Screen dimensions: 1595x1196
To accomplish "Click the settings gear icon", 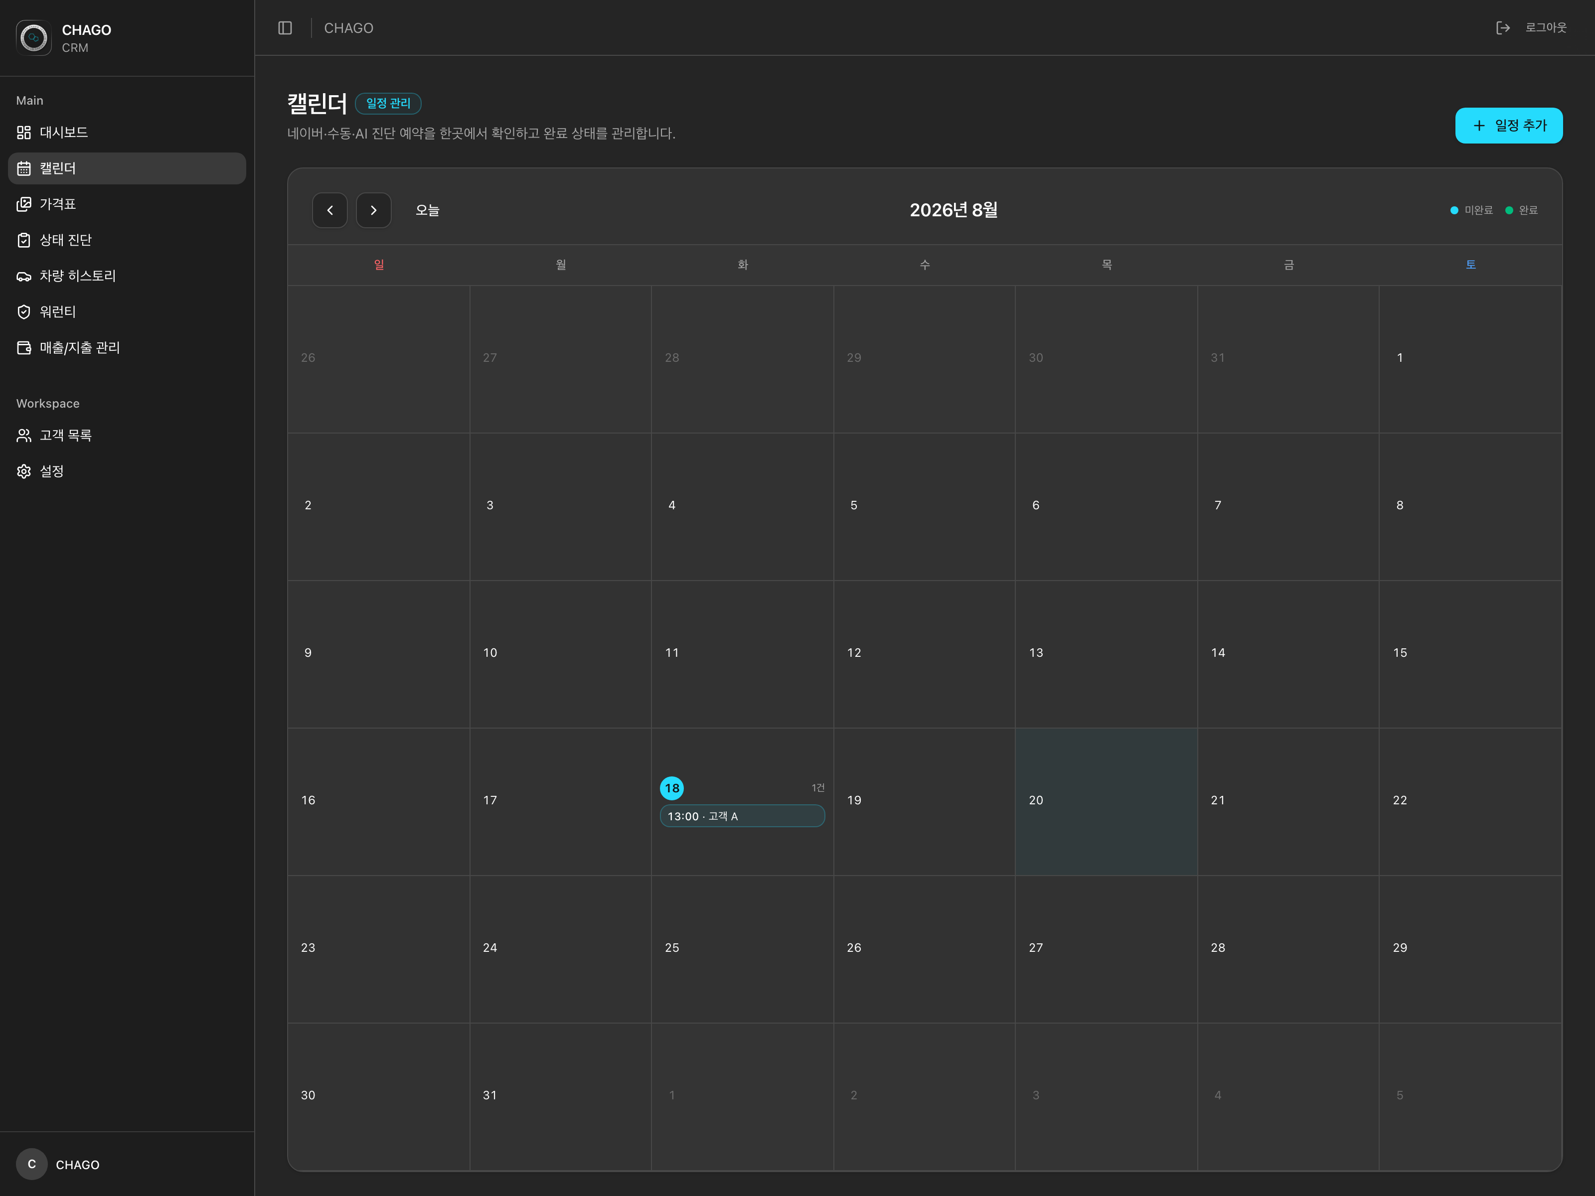I will 24,471.
